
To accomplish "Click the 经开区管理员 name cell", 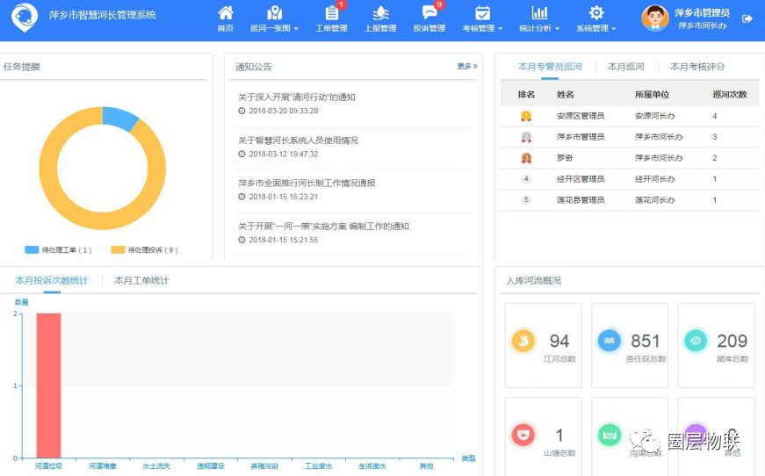I will tap(581, 179).
